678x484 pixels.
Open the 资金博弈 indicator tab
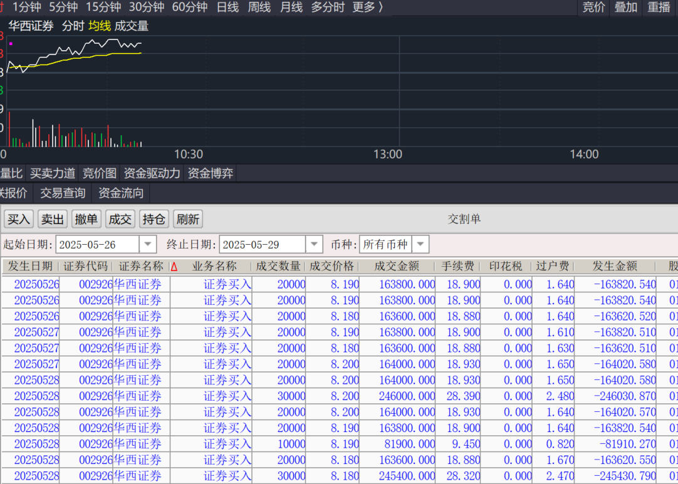click(x=210, y=173)
